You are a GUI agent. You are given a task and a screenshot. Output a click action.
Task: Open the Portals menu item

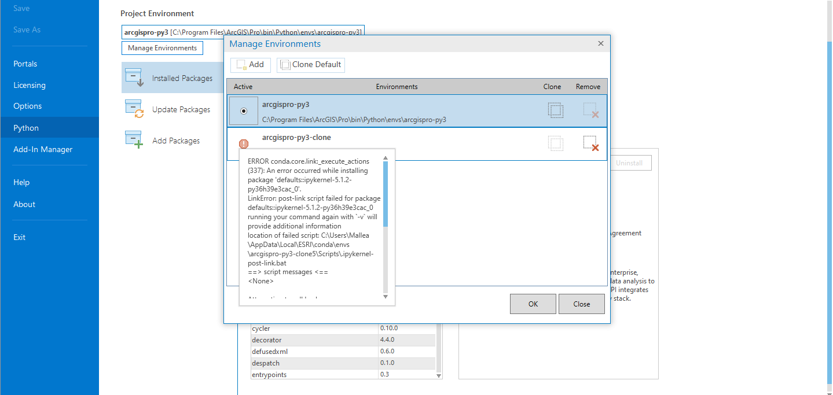pyautogui.click(x=25, y=64)
